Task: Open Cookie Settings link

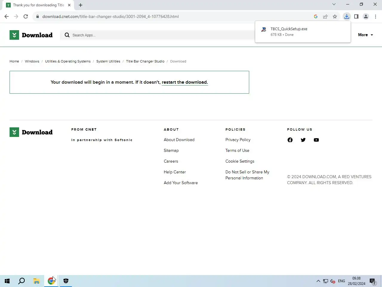Action: point(240,161)
